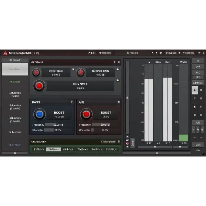206x206 pixels.
Task: Enable the LIMITER button
Action: tap(198, 83)
